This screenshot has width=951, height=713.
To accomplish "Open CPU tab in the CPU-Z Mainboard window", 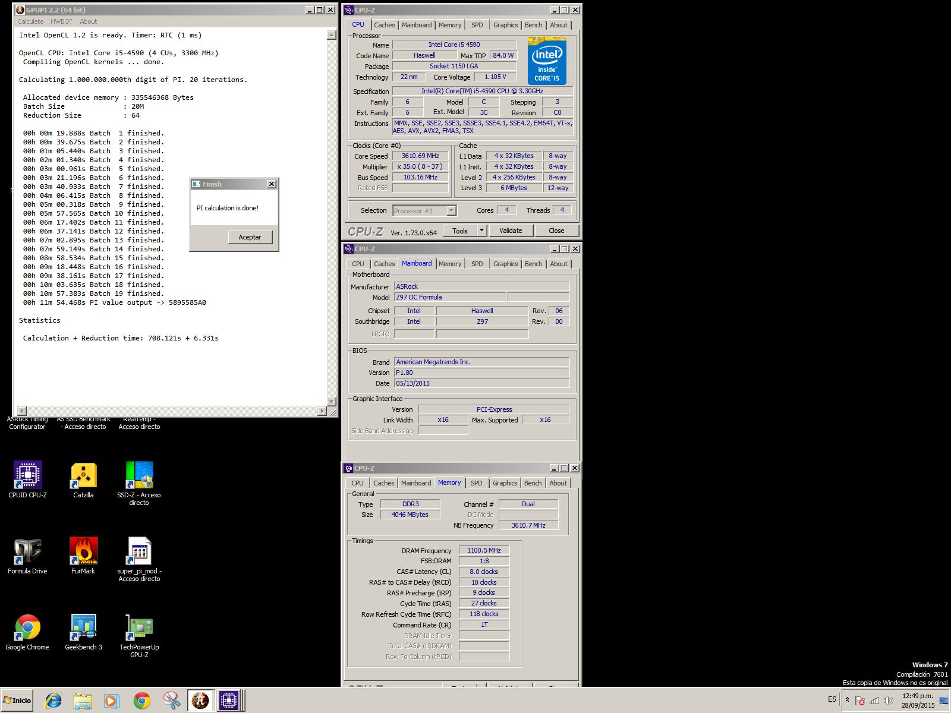I will (x=358, y=264).
